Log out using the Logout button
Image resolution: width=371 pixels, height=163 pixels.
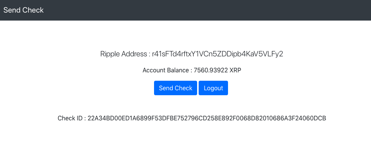[x=213, y=88]
